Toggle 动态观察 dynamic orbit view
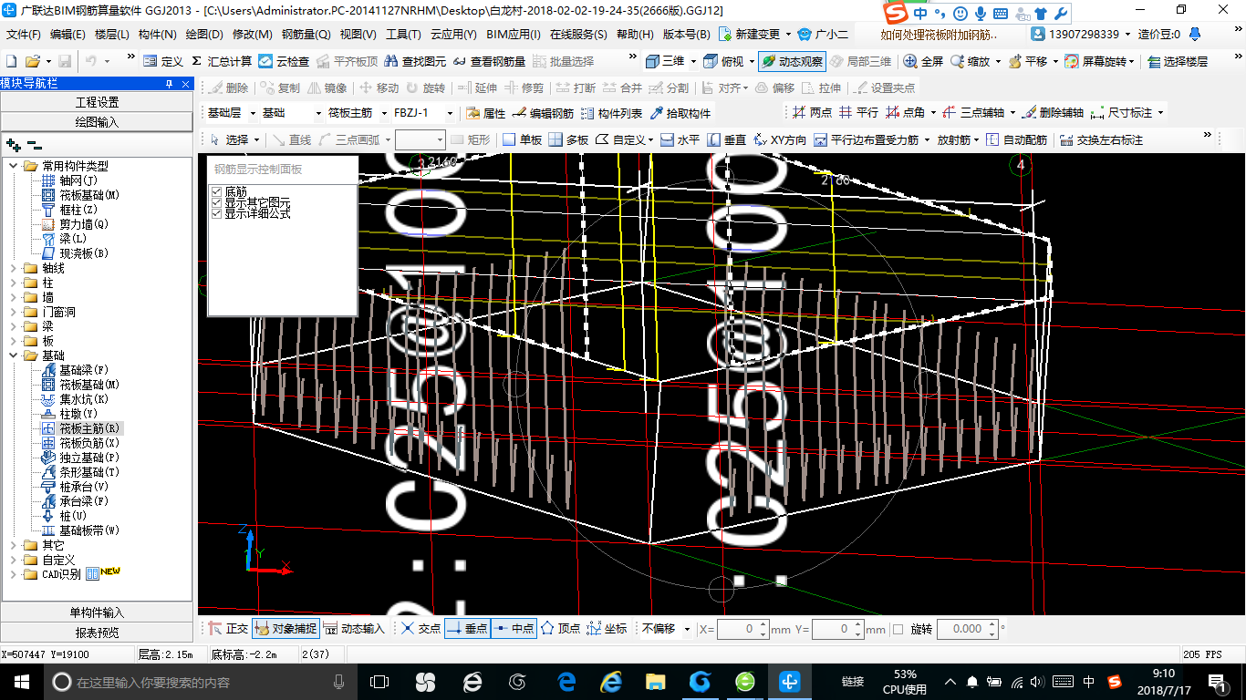 click(x=792, y=61)
